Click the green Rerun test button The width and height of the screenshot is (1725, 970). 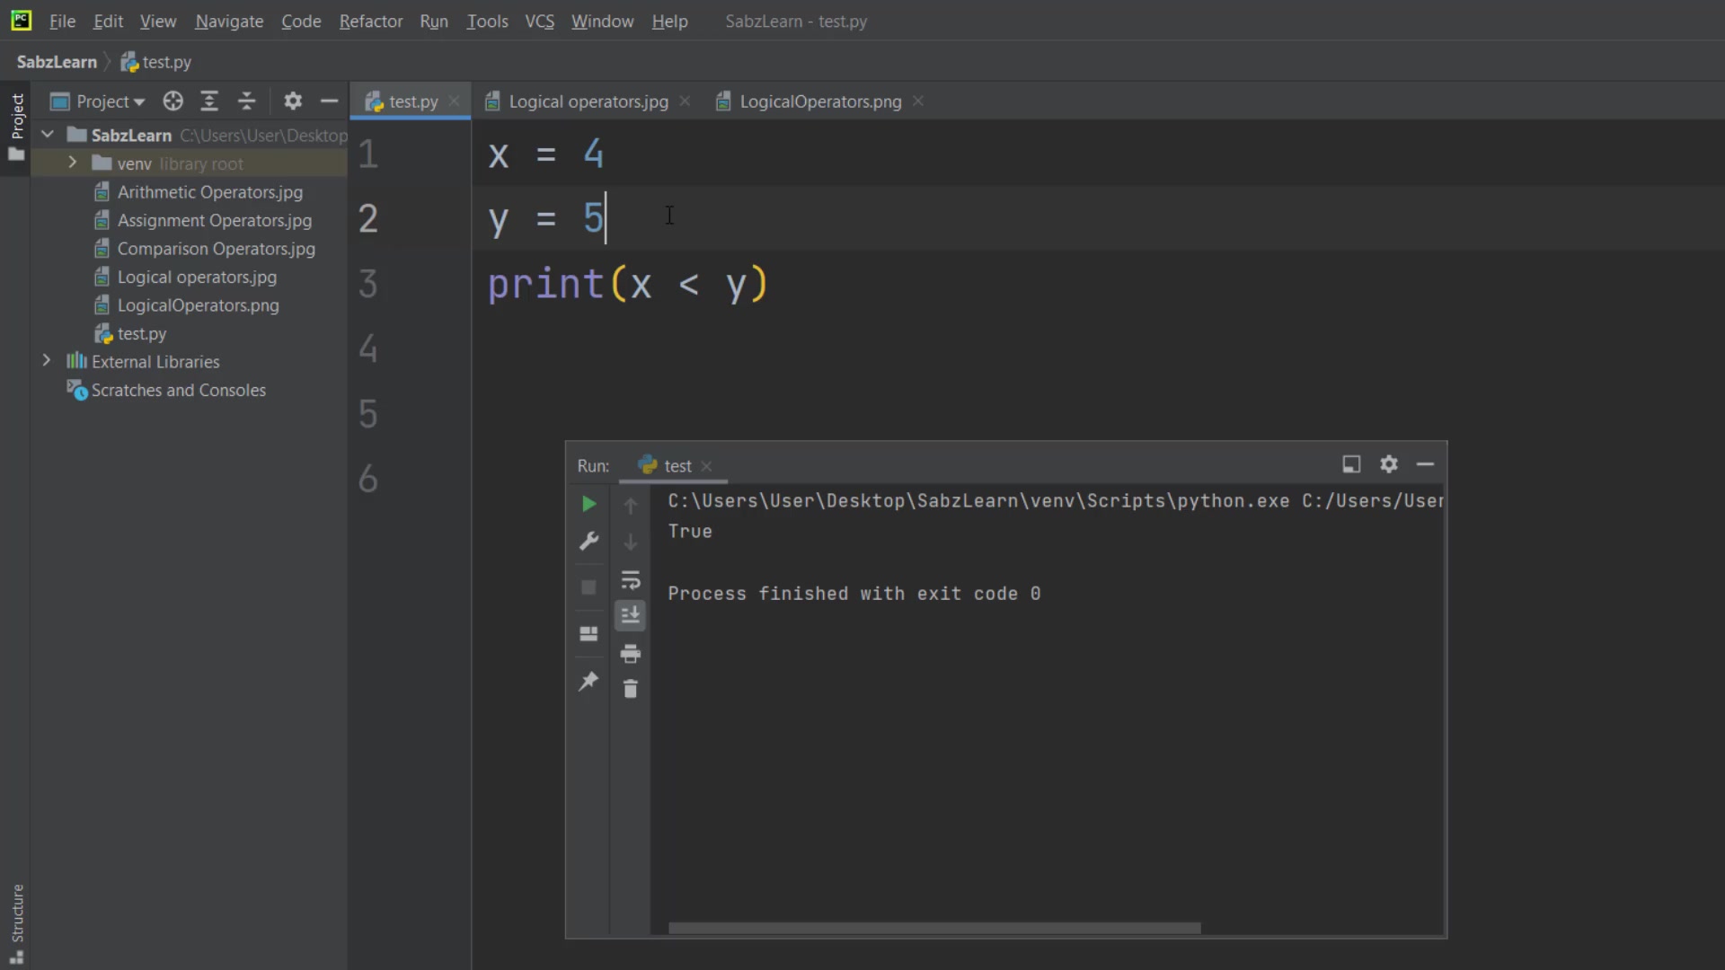(588, 504)
